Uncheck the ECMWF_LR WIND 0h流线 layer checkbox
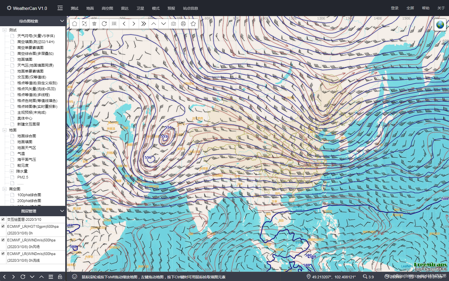Viewport: 449px width, 281px height. tap(3, 253)
